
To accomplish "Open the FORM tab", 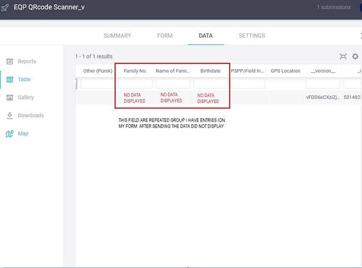I will click(165, 36).
